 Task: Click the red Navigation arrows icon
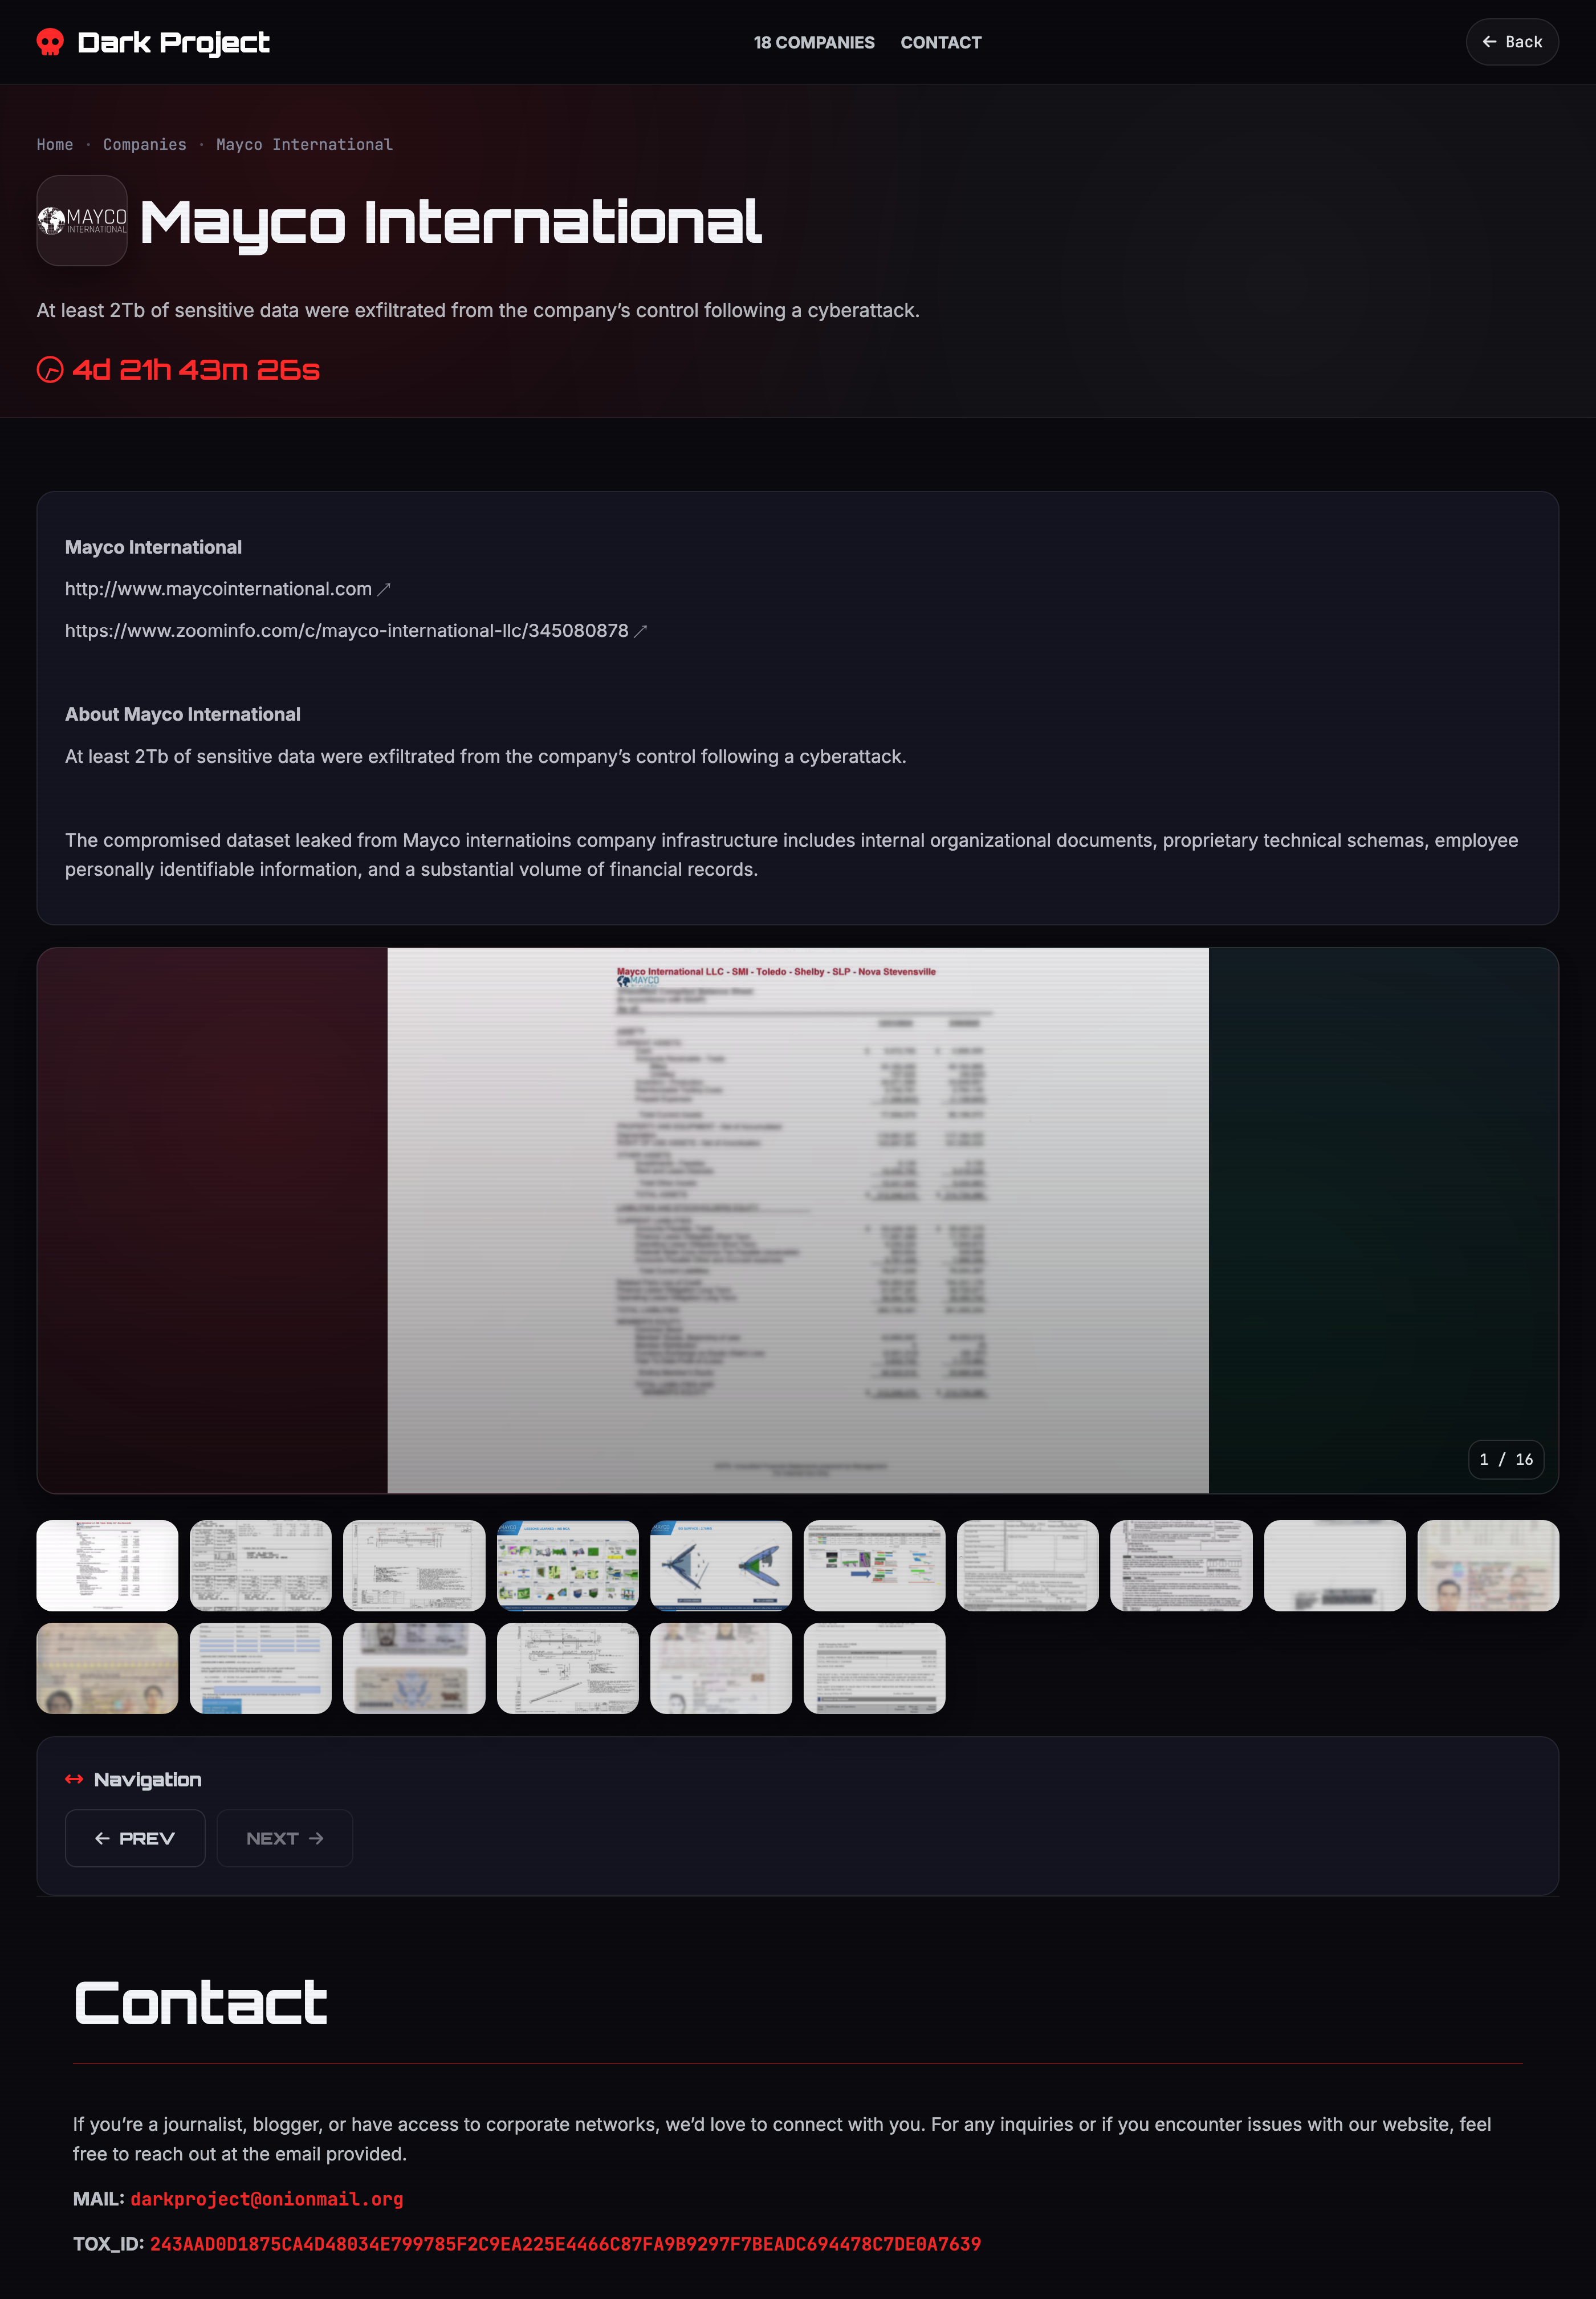tap(74, 1780)
